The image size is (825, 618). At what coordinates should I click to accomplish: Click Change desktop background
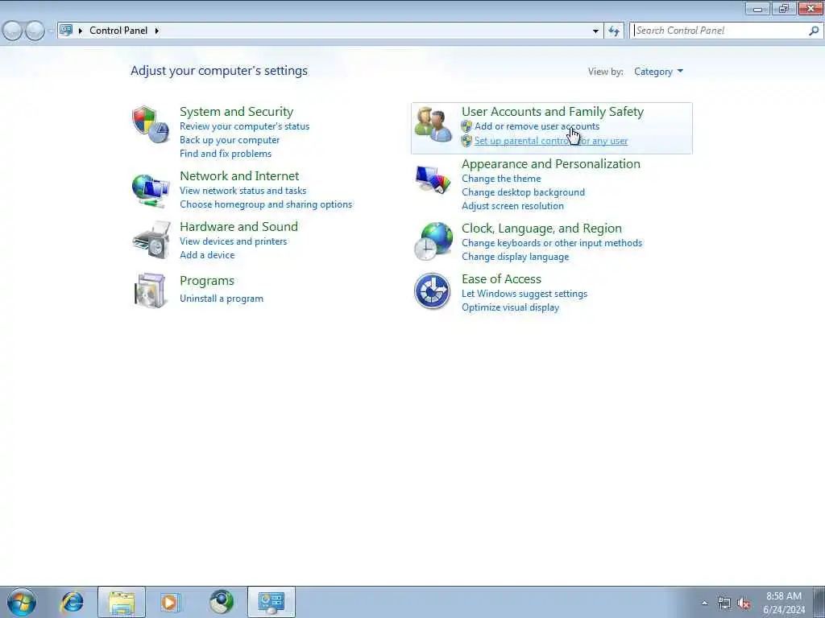tap(523, 192)
